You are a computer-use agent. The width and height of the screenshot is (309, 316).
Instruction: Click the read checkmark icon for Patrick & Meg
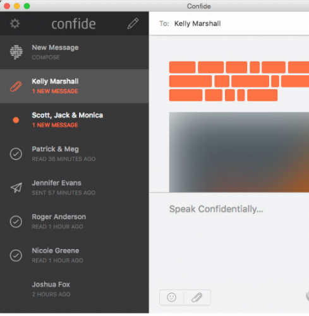pos(16,154)
